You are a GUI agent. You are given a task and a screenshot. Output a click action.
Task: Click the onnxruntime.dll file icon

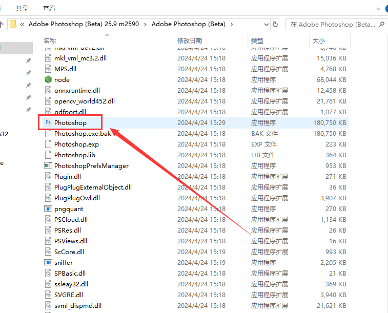coord(48,90)
